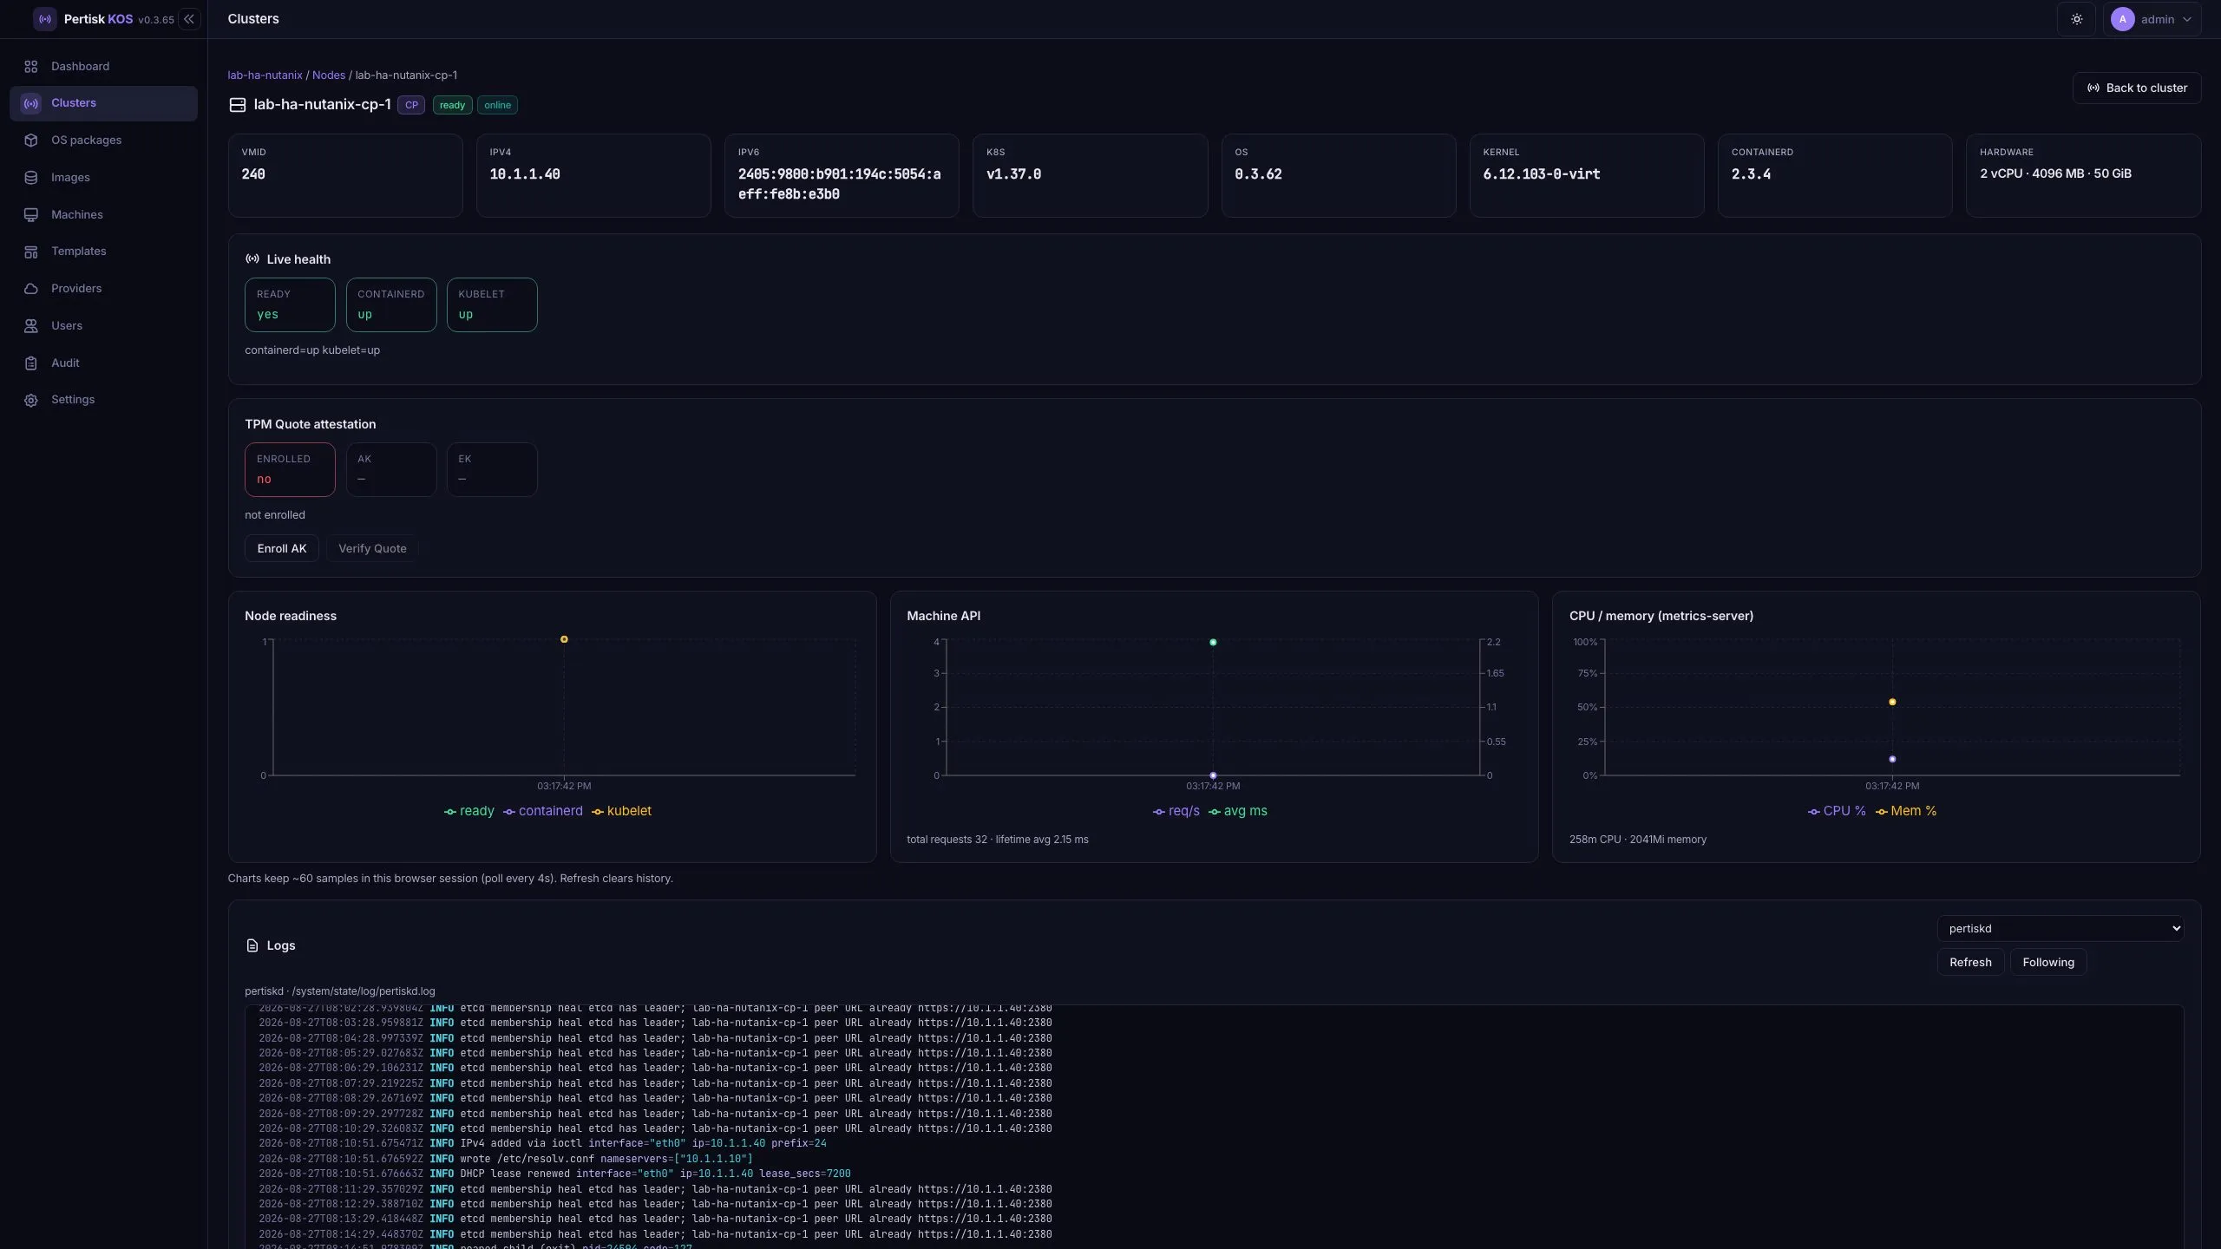Click the Users people icon in sidebar
The width and height of the screenshot is (2221, 1249).
(31, 325)
